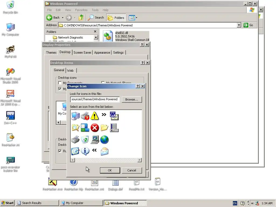This screenshot has height=207, width=276.
Task: Select the plain printer icon
Action: point(75,140)
